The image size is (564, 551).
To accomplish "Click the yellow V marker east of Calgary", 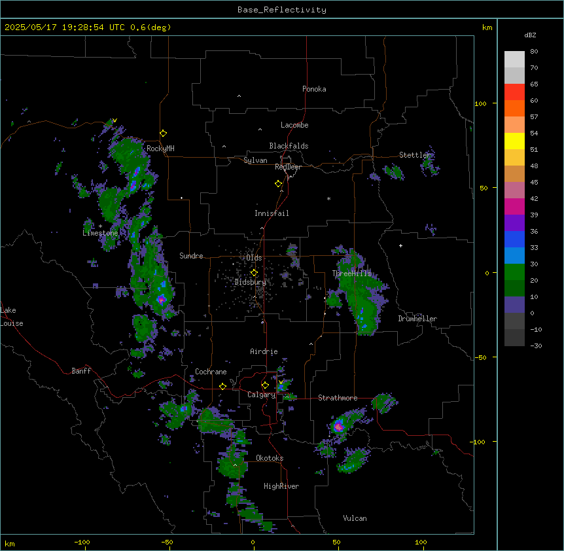I will point(281,382).
